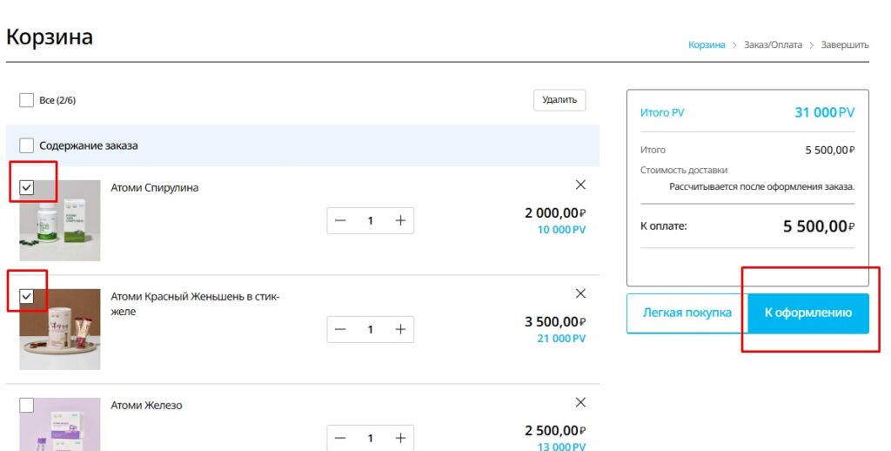Viewport: 891px width, 451px height.
Task: Decrease Красный Женьшень quantity with minus icon
Action: coord(340,329)
